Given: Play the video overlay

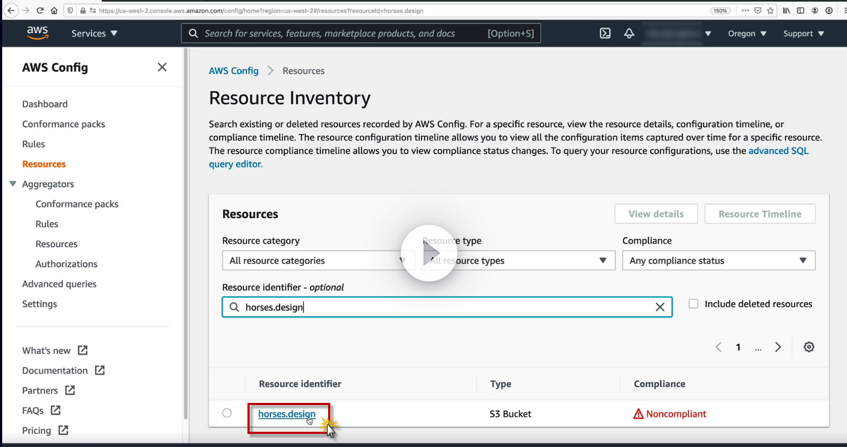Looking at the screenshot, I should [429, 253].
